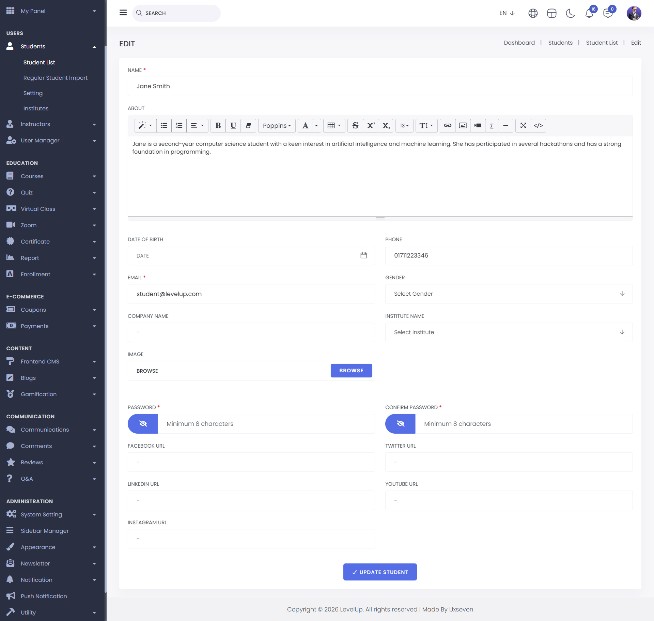Screen dimensions: 654x621
Task: Toggle Password field visibility eye
Action: [143, 424]
